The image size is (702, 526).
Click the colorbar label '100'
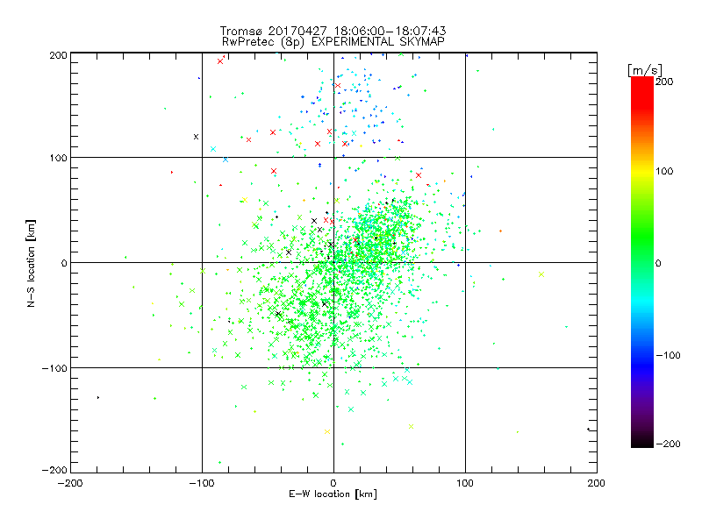[664, 171]
